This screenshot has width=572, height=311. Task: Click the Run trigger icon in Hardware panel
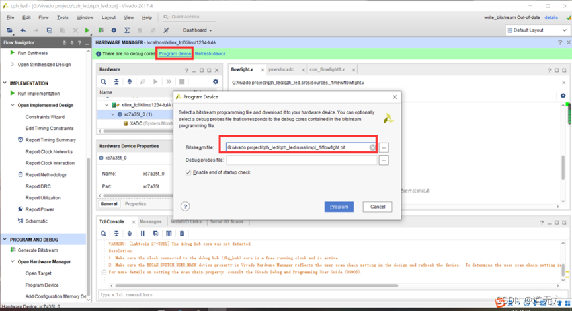click(x=155, y=82)
